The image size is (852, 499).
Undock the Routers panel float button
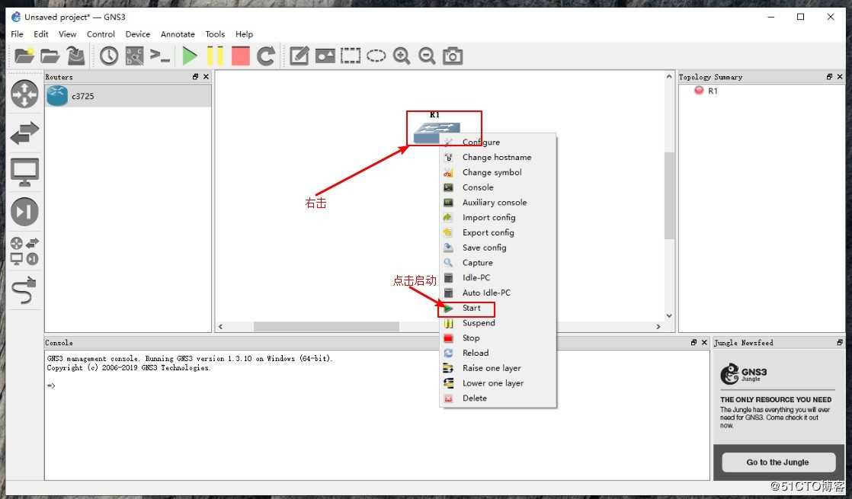(196, 76)
